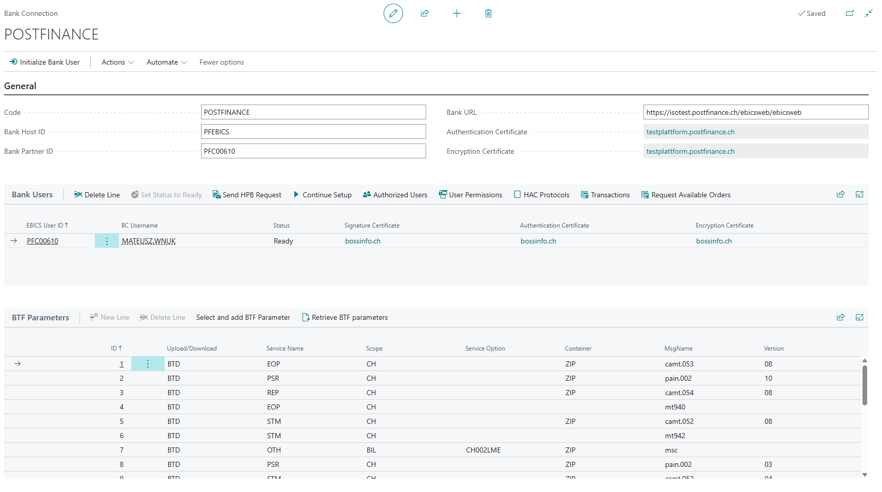Click BTF Parameters vertical scrollbar thumb
The width and height of the screenshot is (882, 492).
click(x=865, y=385)
